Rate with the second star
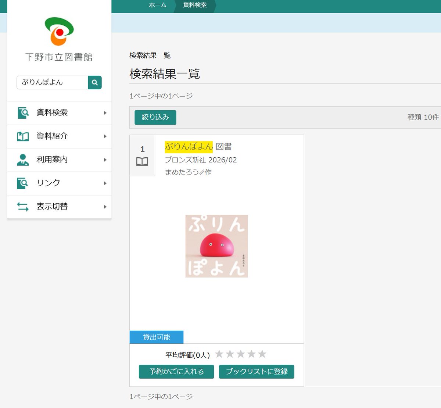 pyautogui.click(x=230, y=354)
